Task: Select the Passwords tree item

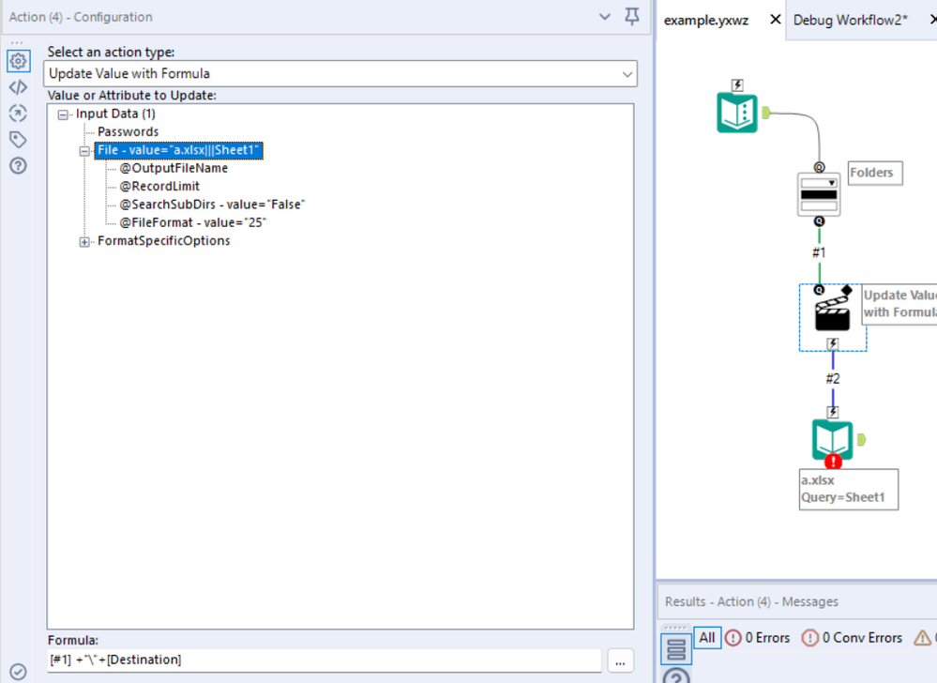Action: [x=128, y=131]
